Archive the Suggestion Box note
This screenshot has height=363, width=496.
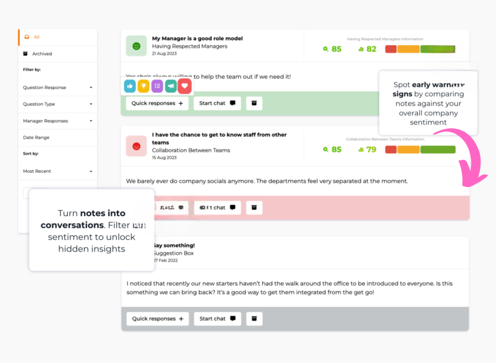pyautogui.click(x=254, y=319)
